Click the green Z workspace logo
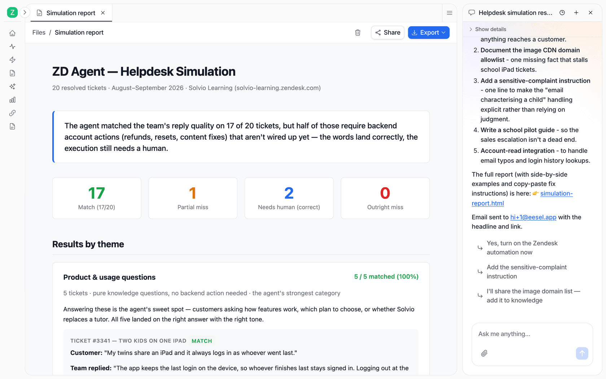606x379 pixels. coord(12,13)
